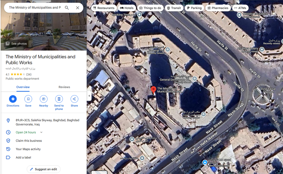The image size is (283, 174).
Task: Click Suggest an edit button
Action: [44, 169]
